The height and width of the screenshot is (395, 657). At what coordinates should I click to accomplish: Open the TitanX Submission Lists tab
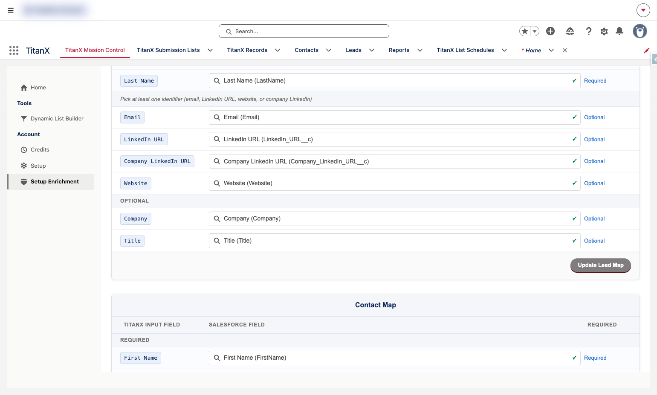[x=168, y=50]
